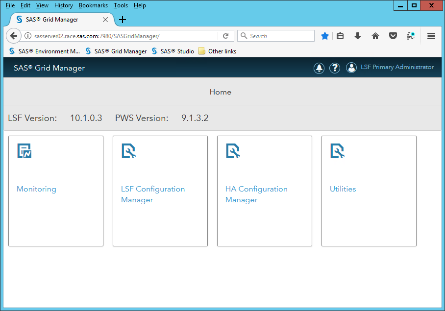
Task: Click the Pocket save icon
Action: point(393,36)
